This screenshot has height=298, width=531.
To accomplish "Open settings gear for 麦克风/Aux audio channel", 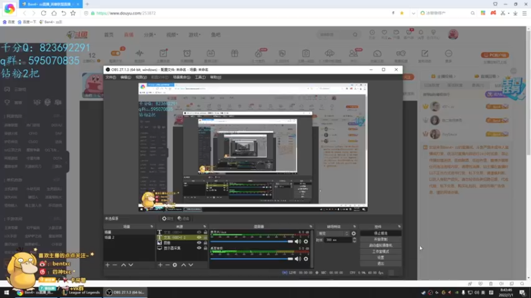I will coord(306,241).
